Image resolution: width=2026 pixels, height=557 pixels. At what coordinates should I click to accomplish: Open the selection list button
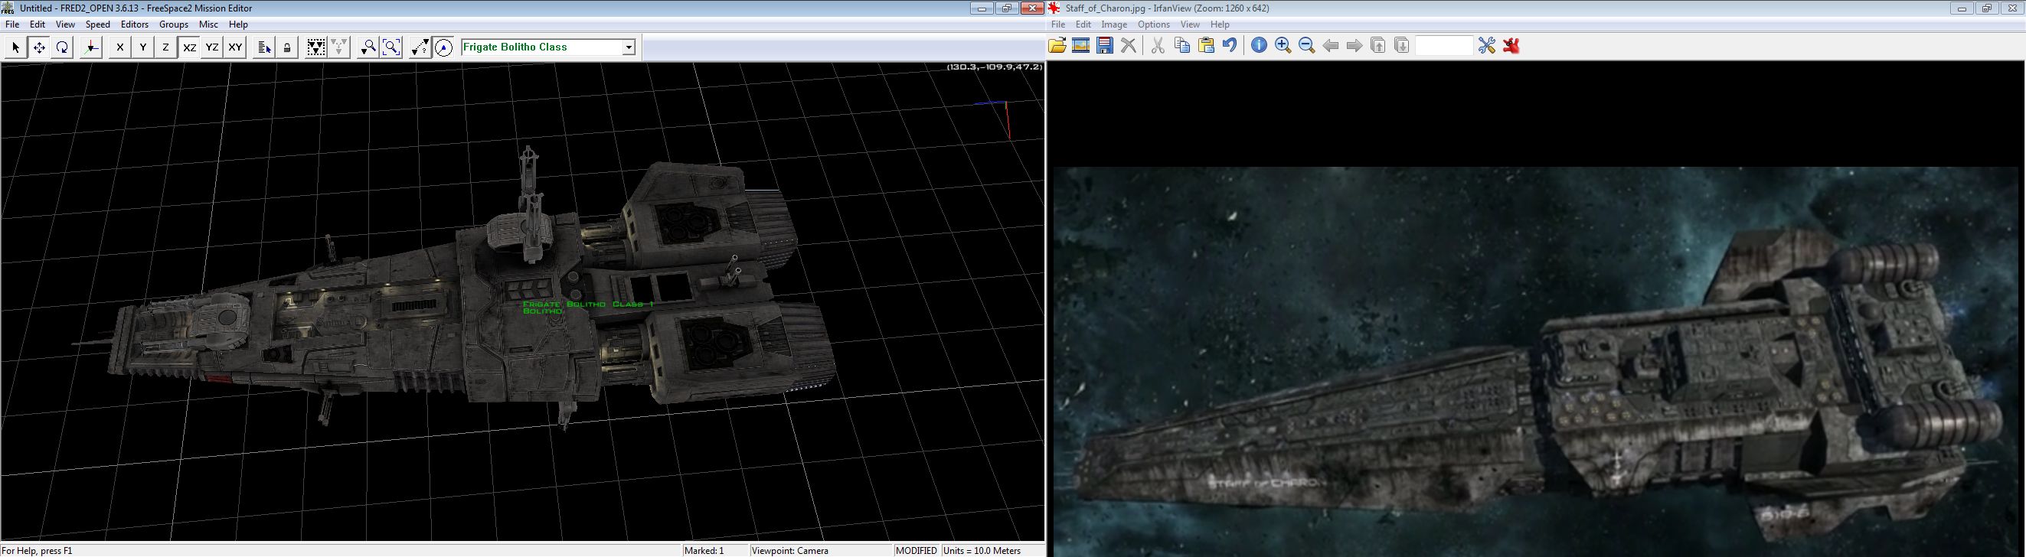tap(264, 47)
